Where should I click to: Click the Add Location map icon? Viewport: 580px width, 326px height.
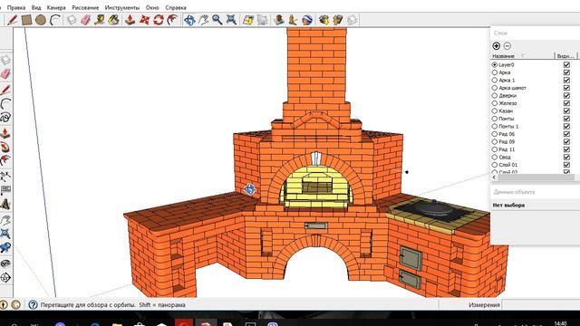(248, 20)
